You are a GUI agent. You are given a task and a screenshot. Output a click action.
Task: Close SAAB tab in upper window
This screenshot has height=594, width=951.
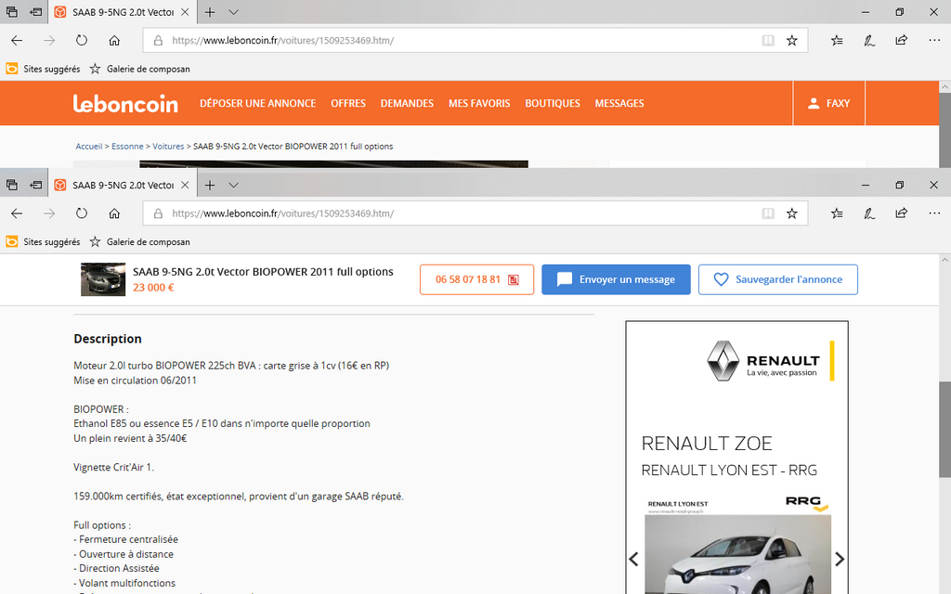point(185,12)
